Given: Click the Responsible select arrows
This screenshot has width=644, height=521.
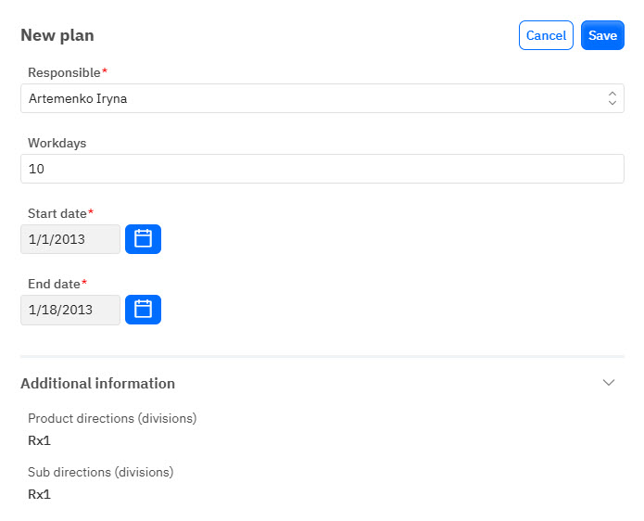Looking at the screenshot, I should 612,98.
